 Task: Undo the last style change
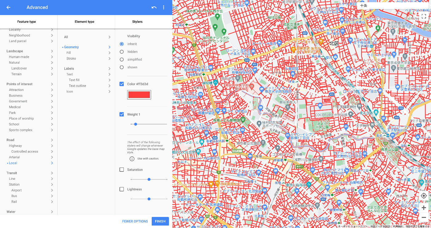coord(154,7)
